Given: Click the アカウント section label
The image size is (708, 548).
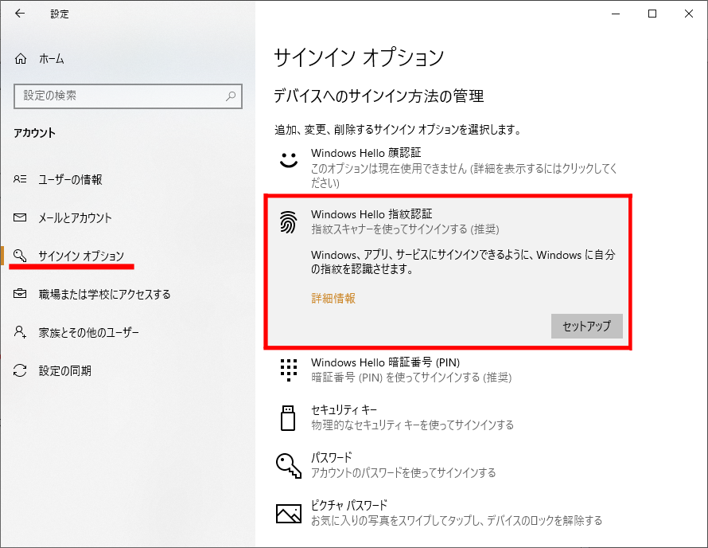Looking at the screenshot, I should 34,133.
